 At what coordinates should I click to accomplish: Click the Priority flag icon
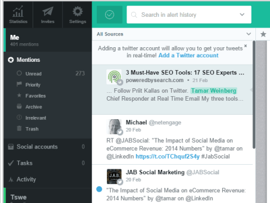(x=19, y=84)
